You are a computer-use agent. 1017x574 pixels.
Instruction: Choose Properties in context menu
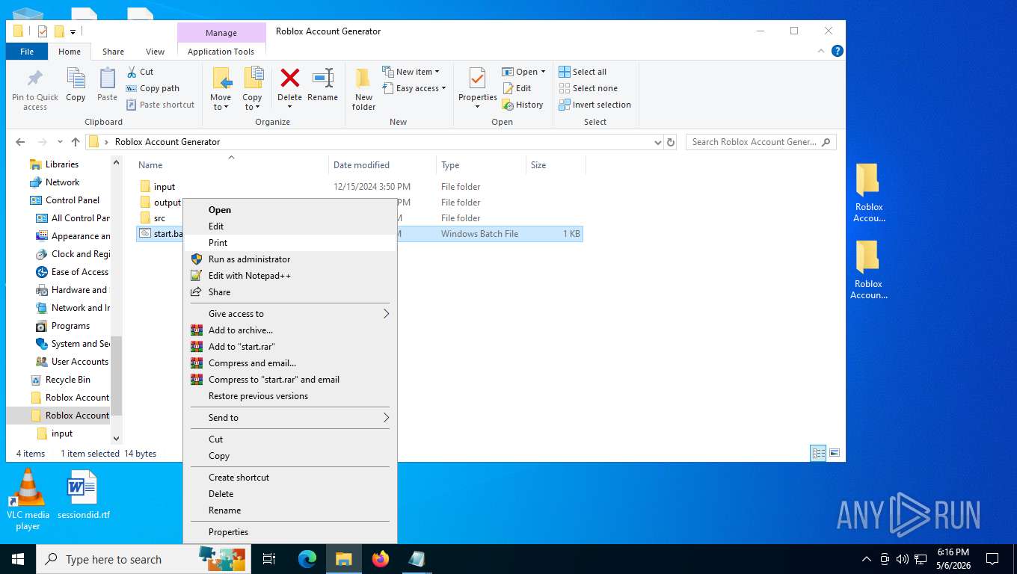pyautogui.click(x=290, y=532)
